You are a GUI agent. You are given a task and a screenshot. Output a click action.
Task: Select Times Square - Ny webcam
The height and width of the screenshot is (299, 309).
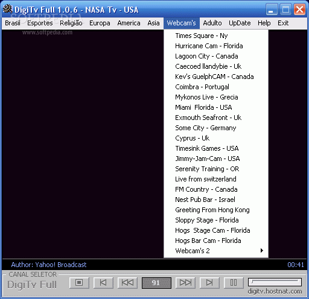tap(216, 36)
